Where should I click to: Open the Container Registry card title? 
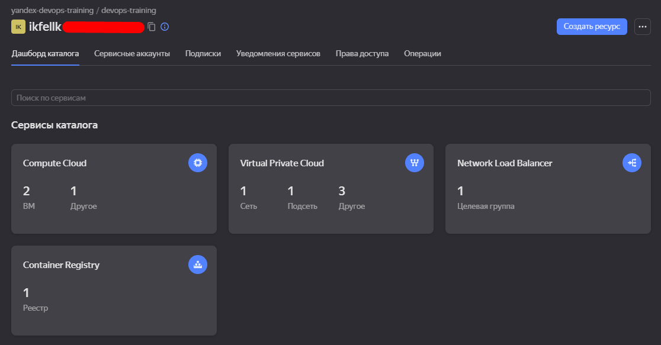tap(61, 265)
